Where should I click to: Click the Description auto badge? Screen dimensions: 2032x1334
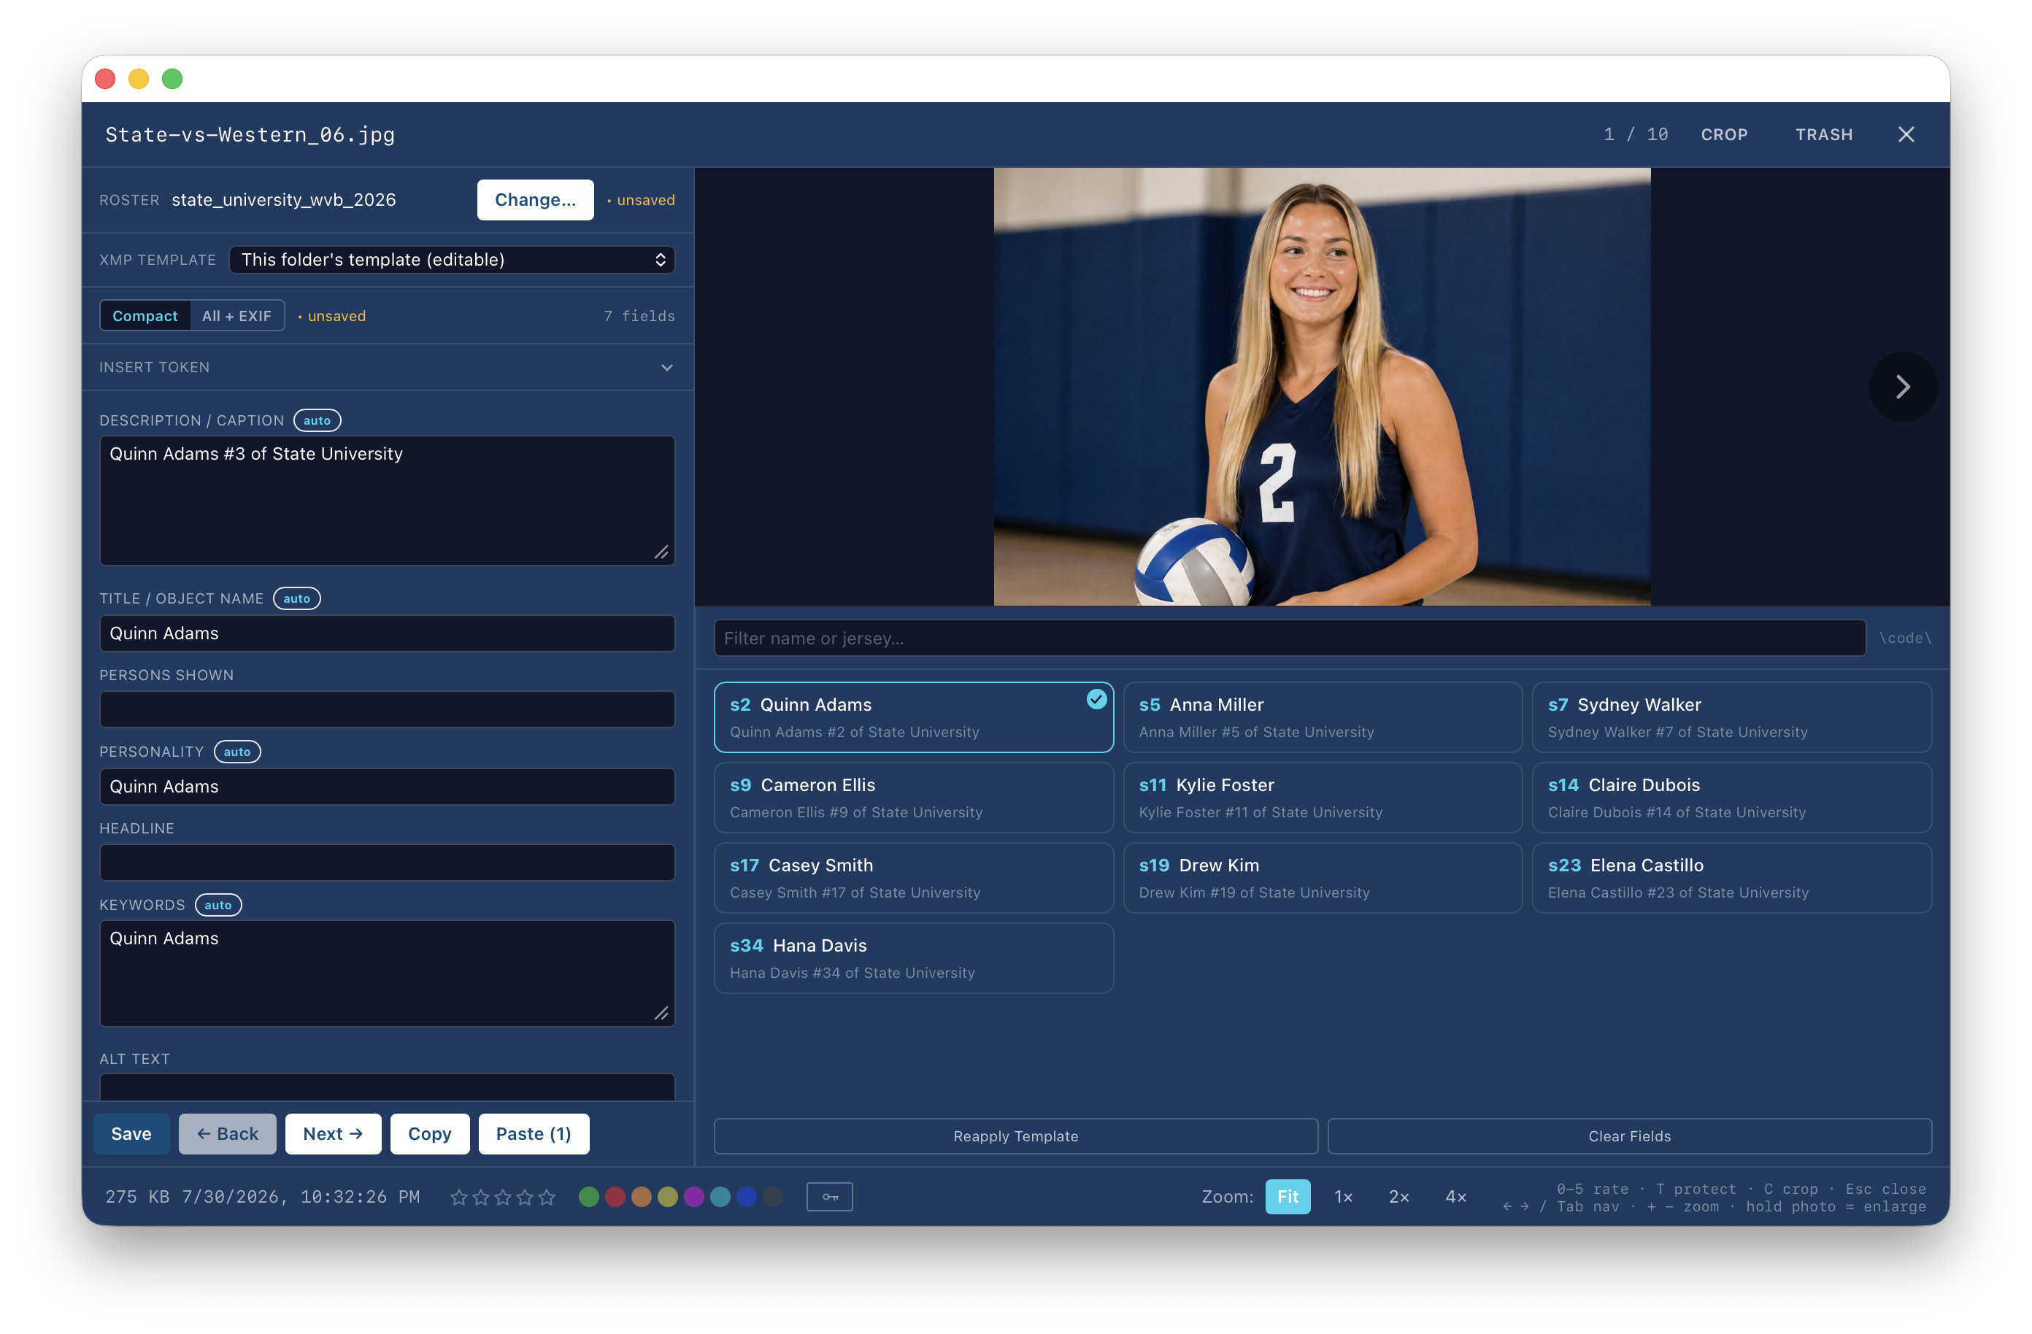(x=317, y=420)
